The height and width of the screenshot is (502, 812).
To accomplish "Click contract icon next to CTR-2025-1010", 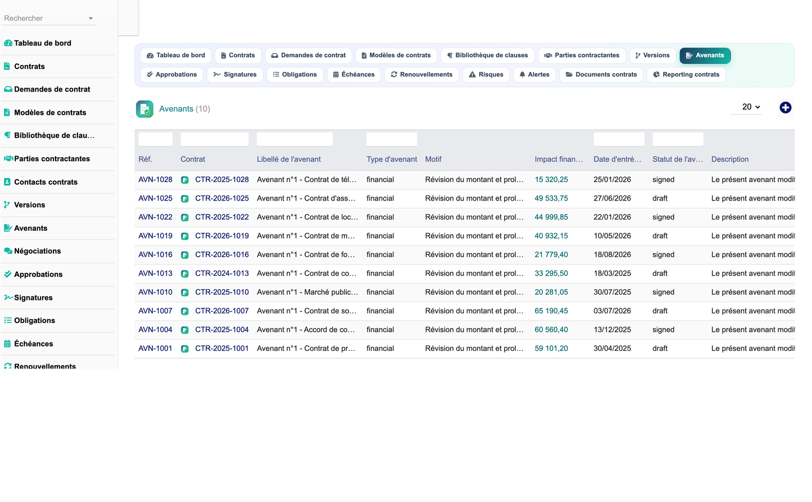I will coord(185,293).
